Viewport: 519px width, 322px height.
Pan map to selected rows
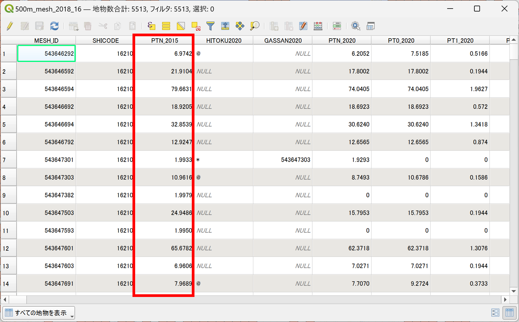[x=240, y=26]
